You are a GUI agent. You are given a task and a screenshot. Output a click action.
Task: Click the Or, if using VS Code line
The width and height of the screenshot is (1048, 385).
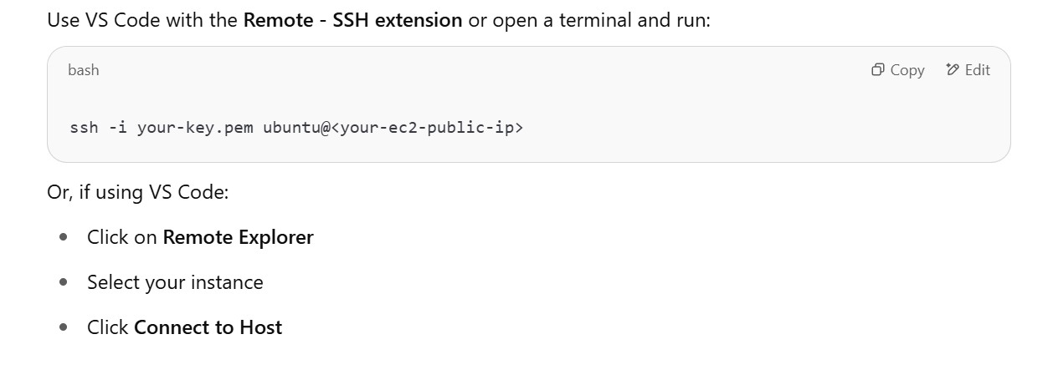(137, 192)
